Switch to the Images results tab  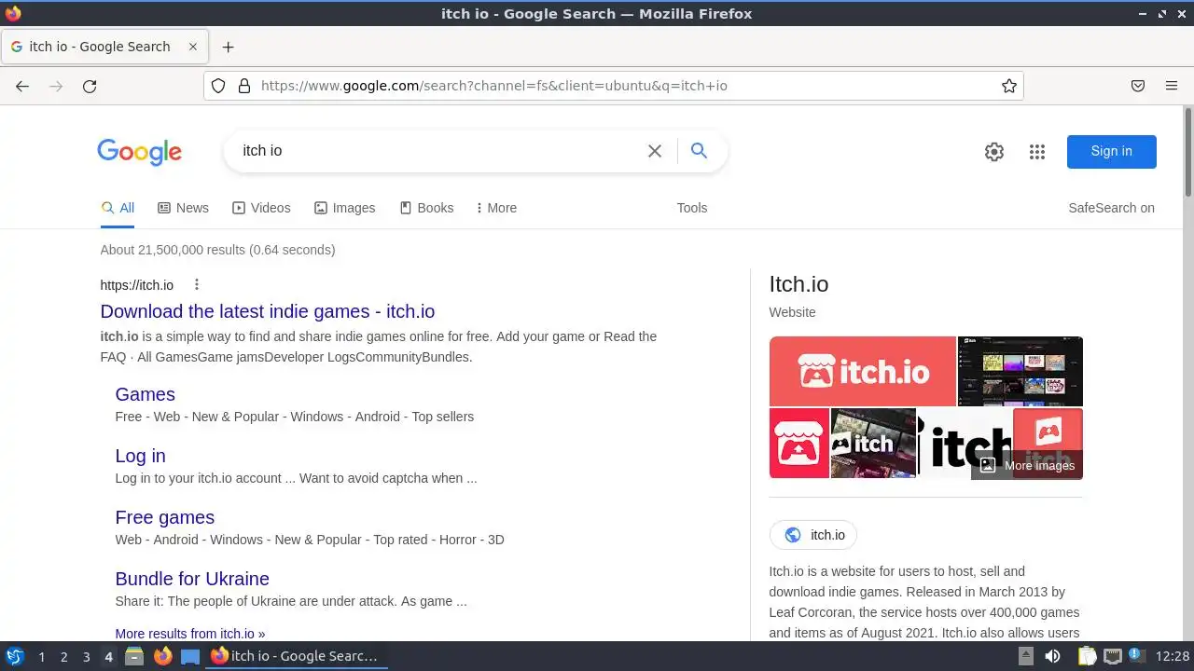click(344, 208)
